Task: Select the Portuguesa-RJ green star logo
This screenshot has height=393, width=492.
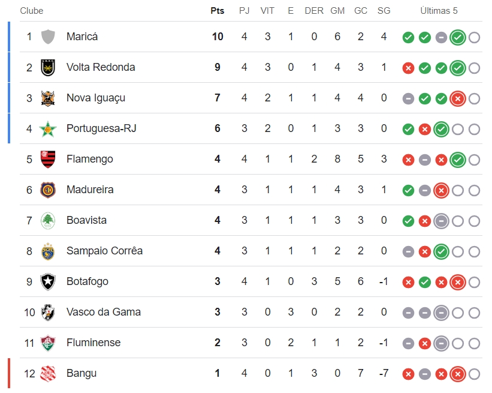Action: (x=48, y=129)
